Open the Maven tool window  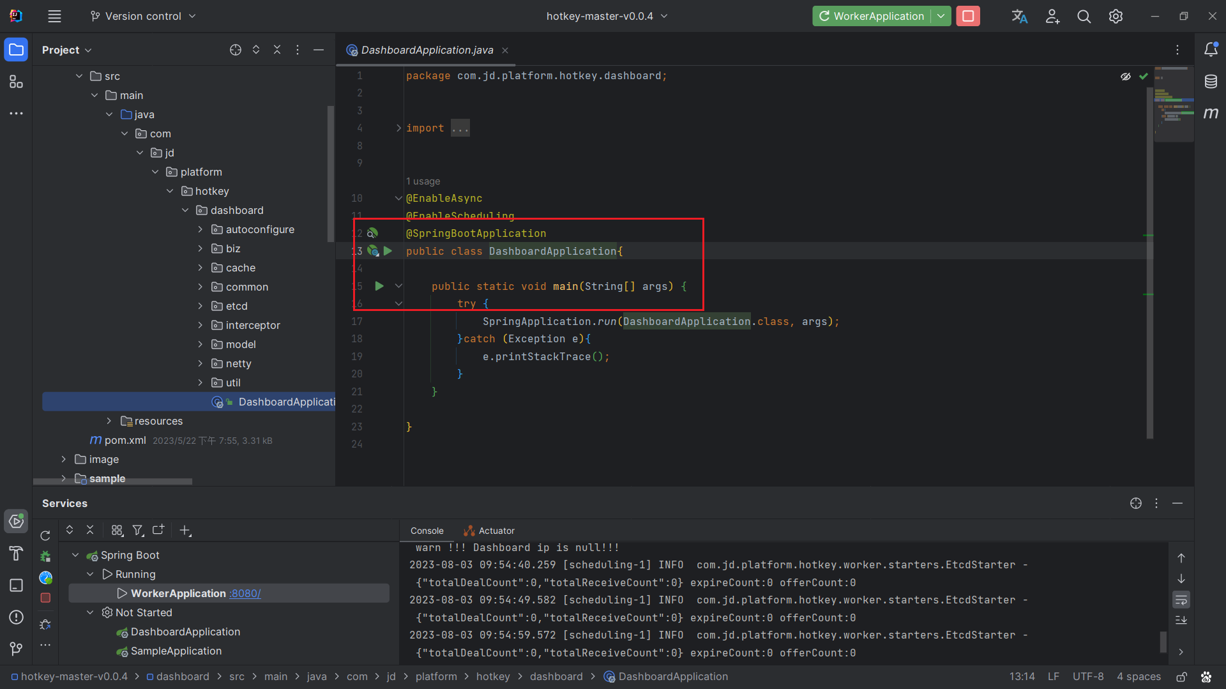click(1211, 113)
